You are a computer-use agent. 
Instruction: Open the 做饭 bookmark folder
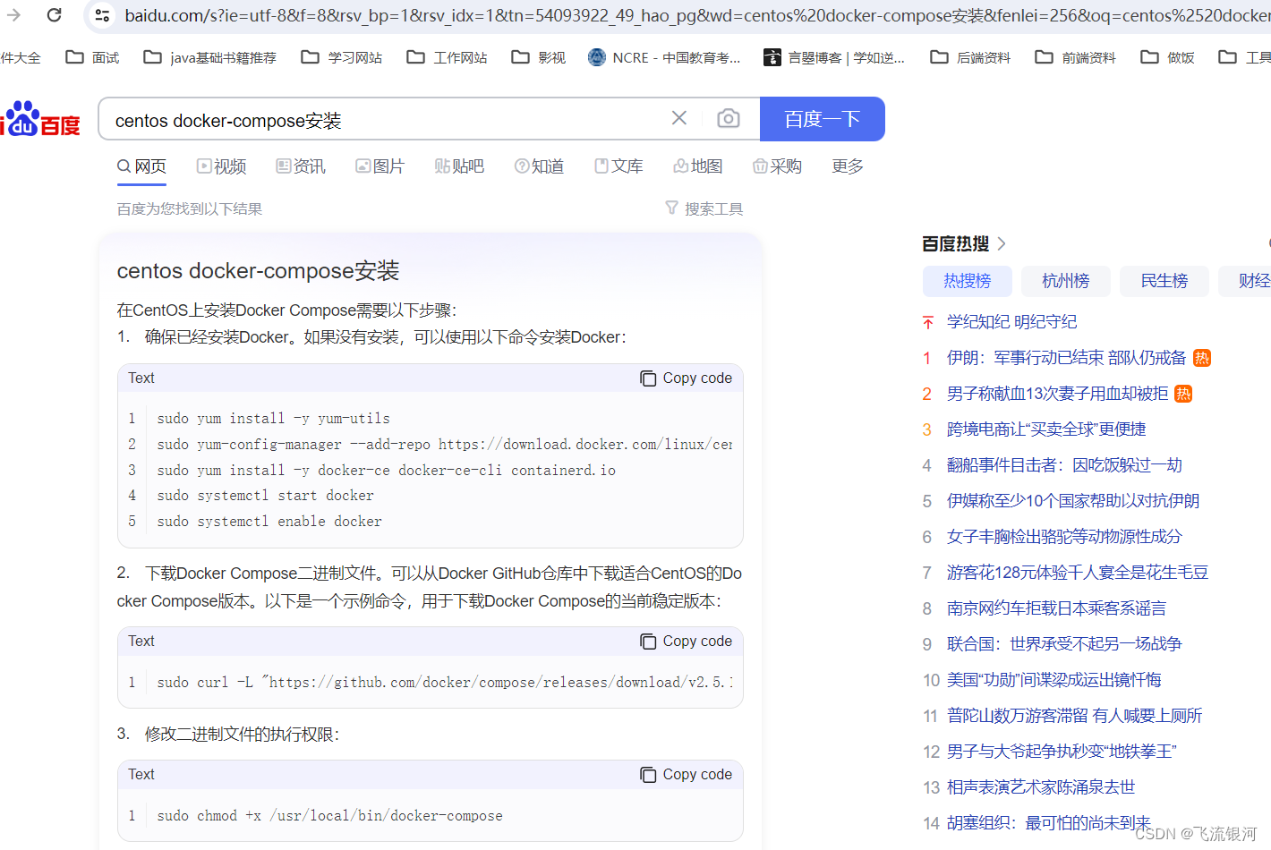tap(1168, 57)
